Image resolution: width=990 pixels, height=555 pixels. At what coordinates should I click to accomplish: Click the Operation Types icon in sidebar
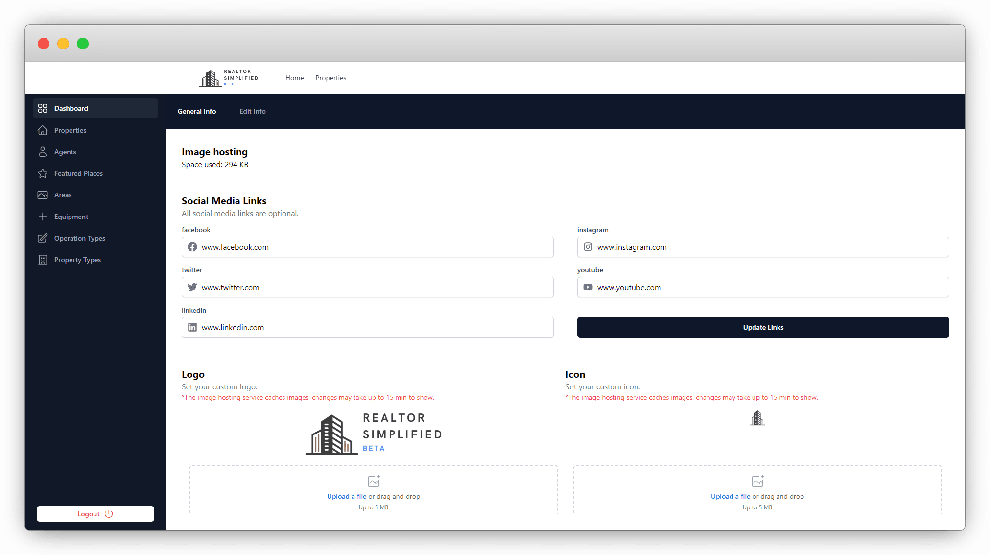click(x=43, y=238)
